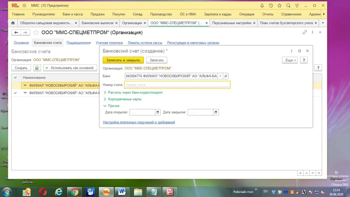Open search magnifier icon in title bar
Image resolution: width=350 pixels, height=197 pixels.
tap(288, 6)
